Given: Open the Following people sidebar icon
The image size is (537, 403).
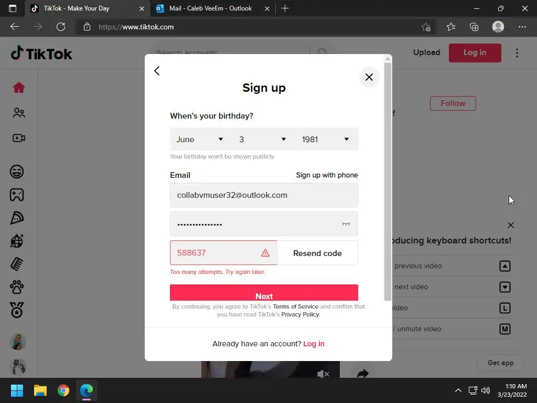Looking at the screenshot, I should (x=19, y=113).
